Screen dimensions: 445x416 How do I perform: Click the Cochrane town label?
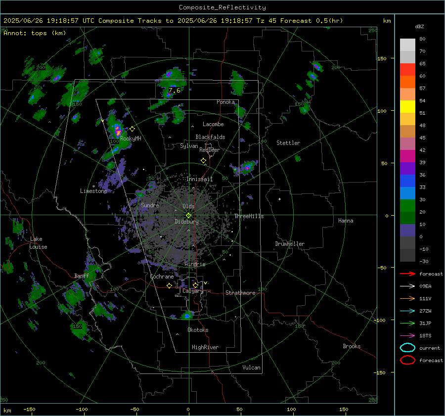pos(162,277)
